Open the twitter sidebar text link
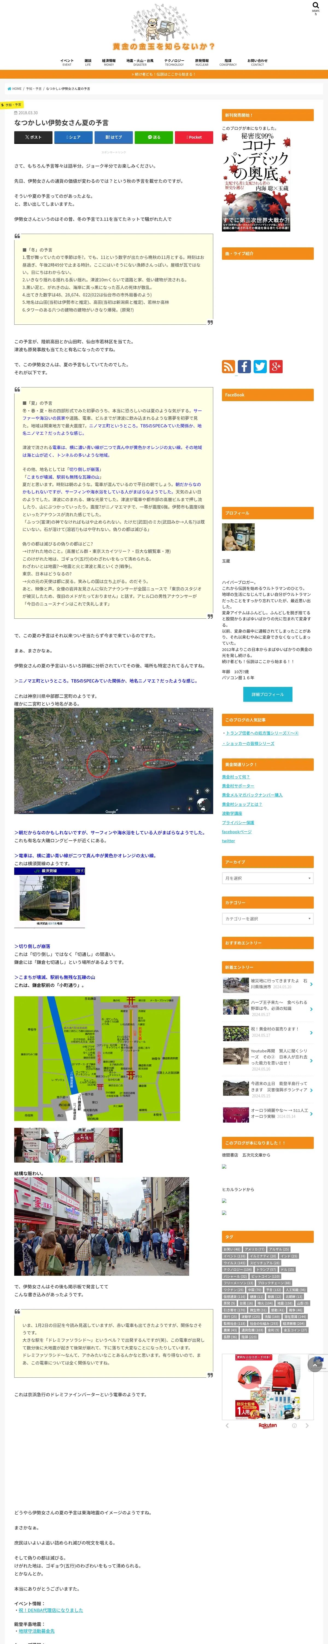 pos(229,841)
